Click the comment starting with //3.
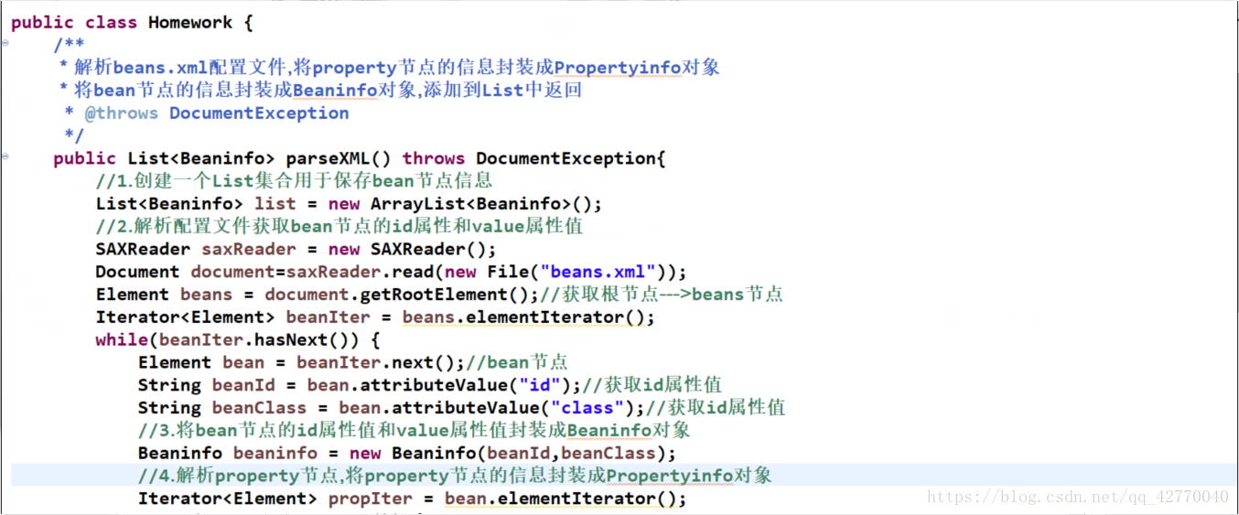Screen dimensions: 1239x515 pos(414,430)
